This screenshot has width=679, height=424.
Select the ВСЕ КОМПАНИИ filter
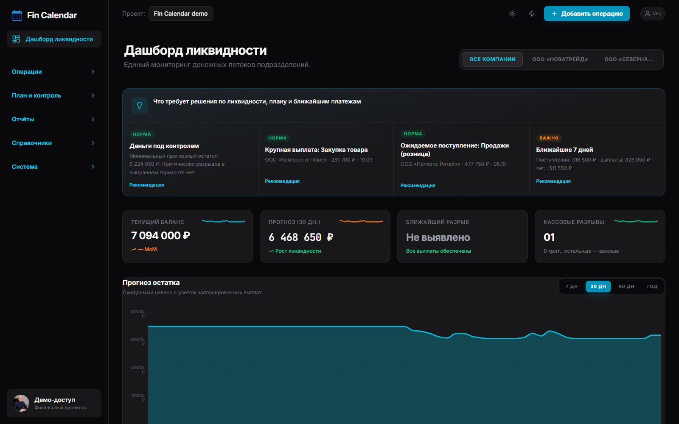[493, 59]
